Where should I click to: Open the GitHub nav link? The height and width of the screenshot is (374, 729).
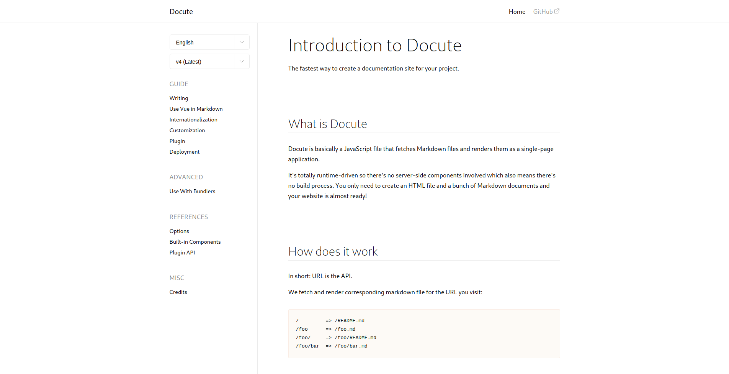point(543,11)
